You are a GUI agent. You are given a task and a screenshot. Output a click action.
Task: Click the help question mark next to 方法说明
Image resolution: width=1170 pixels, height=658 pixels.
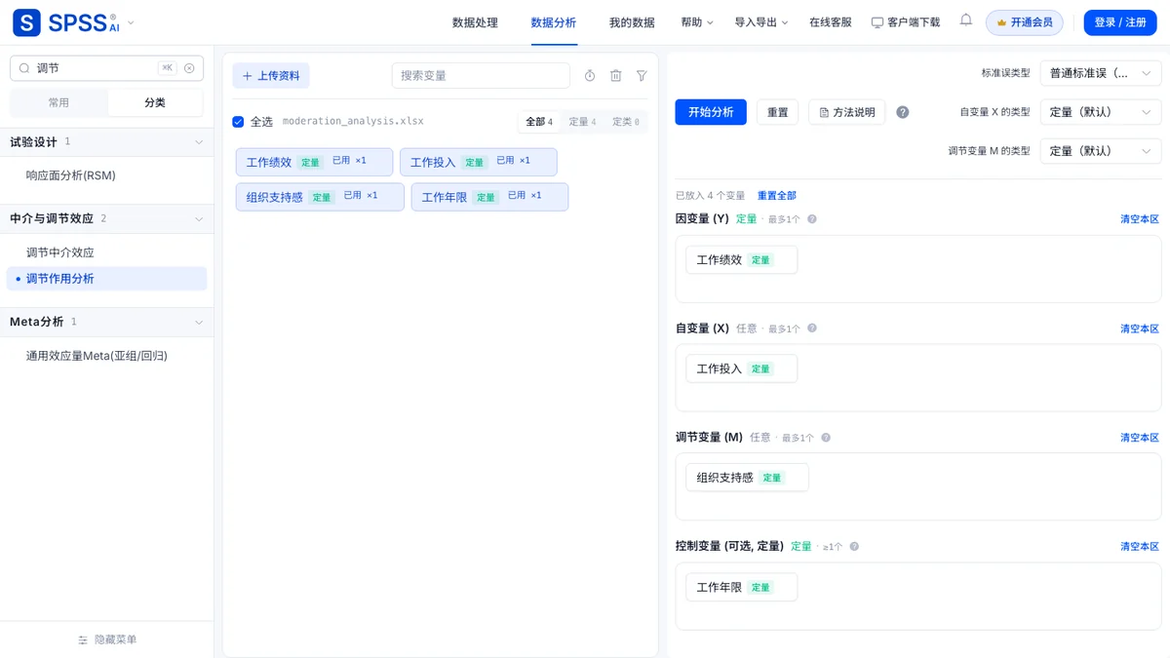tap(903, 112)
